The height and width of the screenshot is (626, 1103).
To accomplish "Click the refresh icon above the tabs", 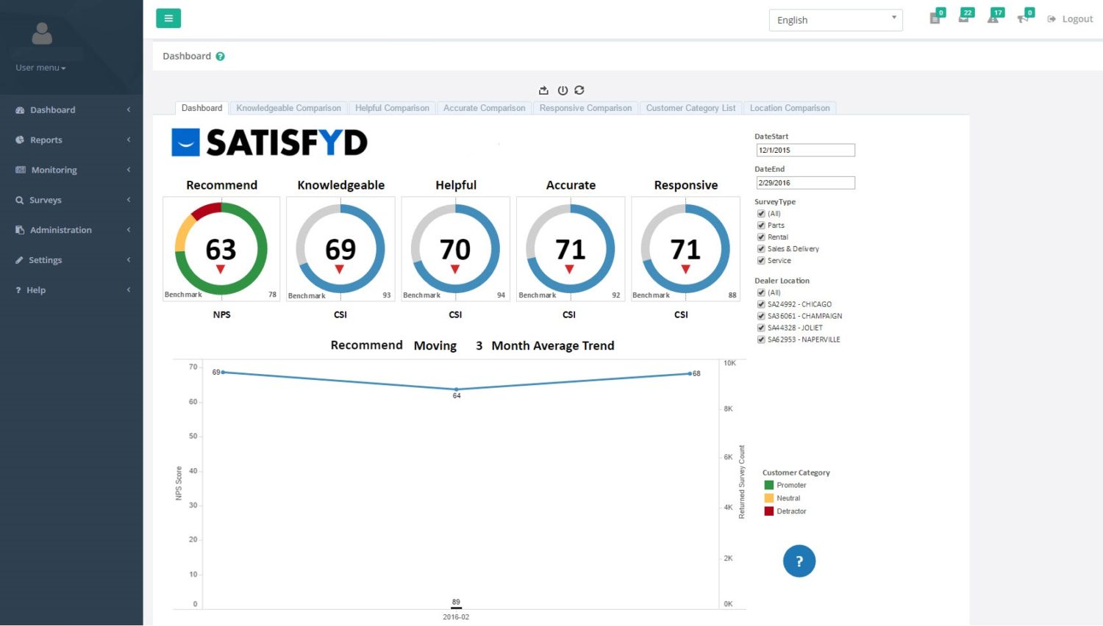I will (x=579, y=90).
